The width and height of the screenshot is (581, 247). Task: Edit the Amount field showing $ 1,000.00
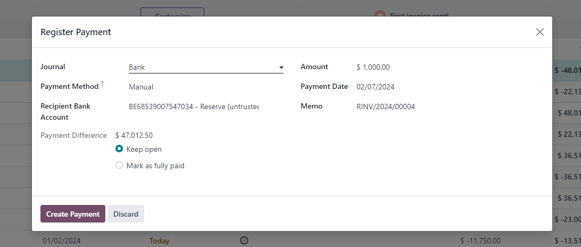tap(373, 68)
